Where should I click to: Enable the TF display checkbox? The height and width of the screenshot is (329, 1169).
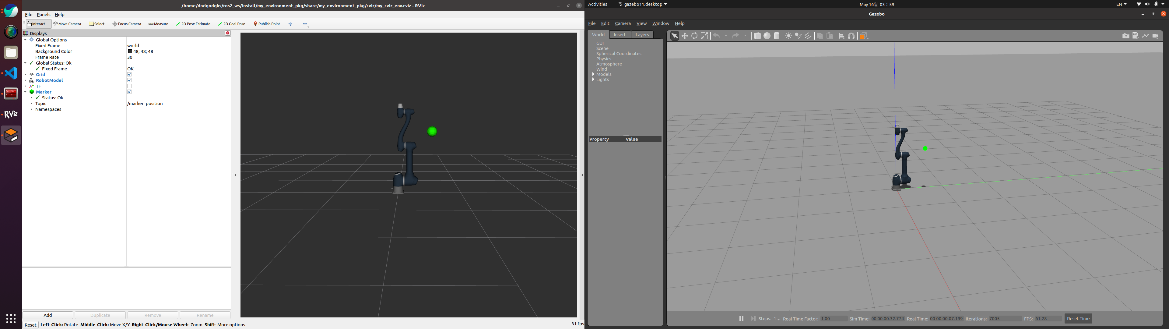pyautogui.click(x=129, y=86)
